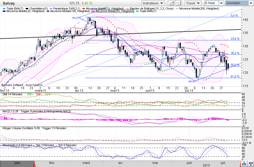The width and height of the screenshot is (254, 167).
Task: Click the DMI + legend label
Action: [x=30, y=95]
